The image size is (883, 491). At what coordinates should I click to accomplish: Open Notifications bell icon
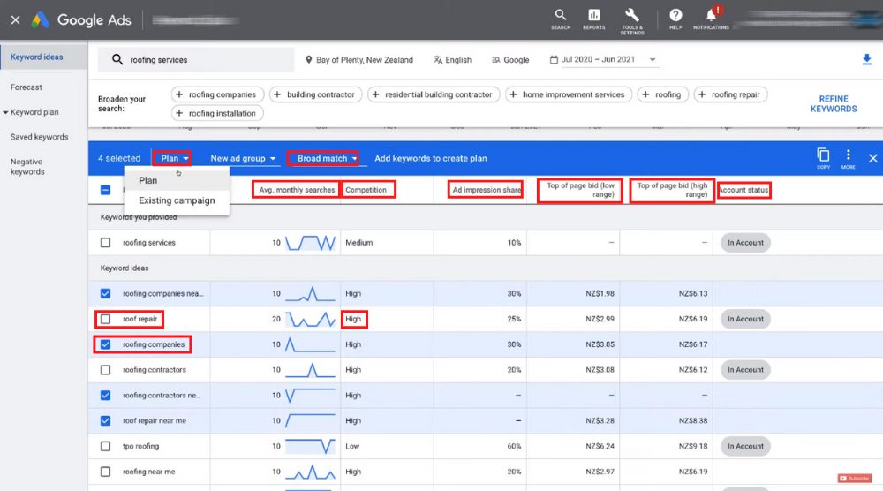711,18
